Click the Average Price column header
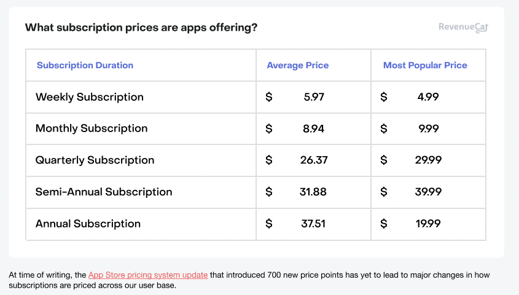Screen dimensions: 519x295 [297, 65]
